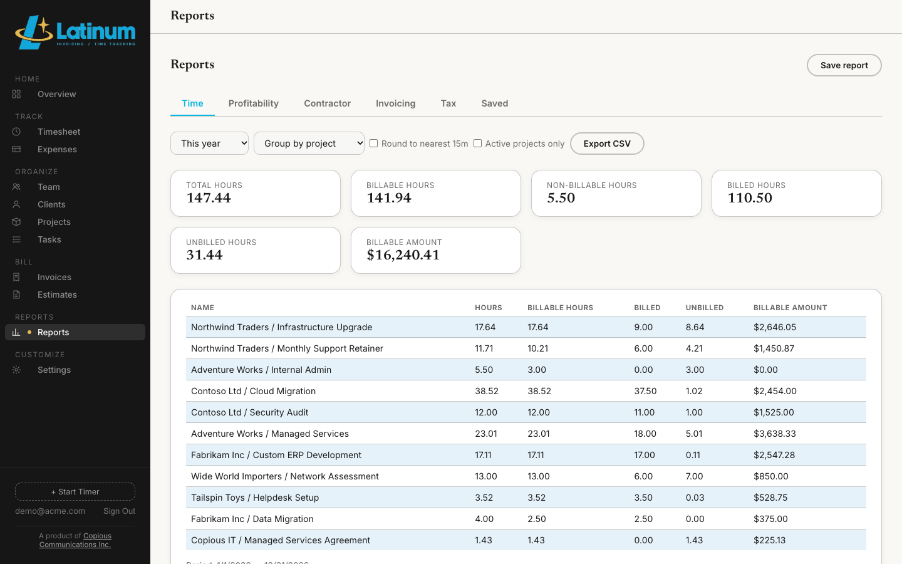Sign out of the account

click(x=119, y=511)
